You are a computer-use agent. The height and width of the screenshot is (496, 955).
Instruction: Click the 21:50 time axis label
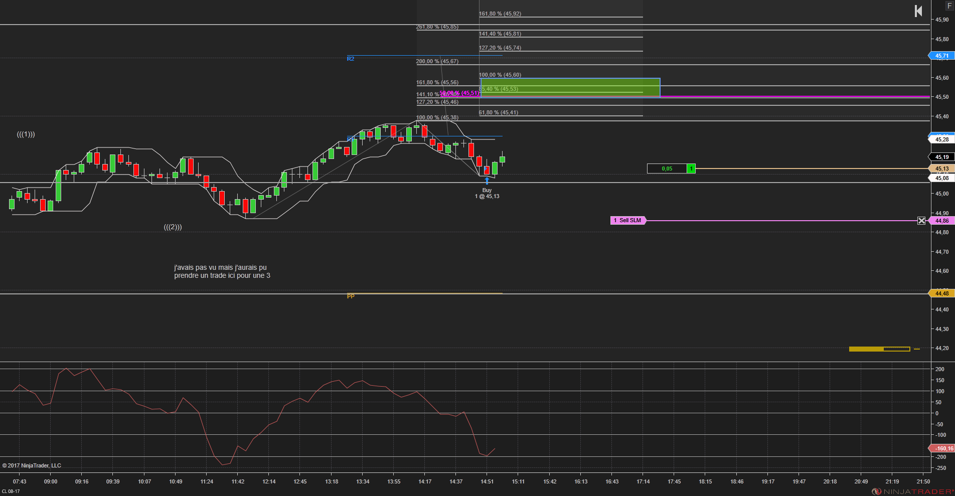(923, 481)
